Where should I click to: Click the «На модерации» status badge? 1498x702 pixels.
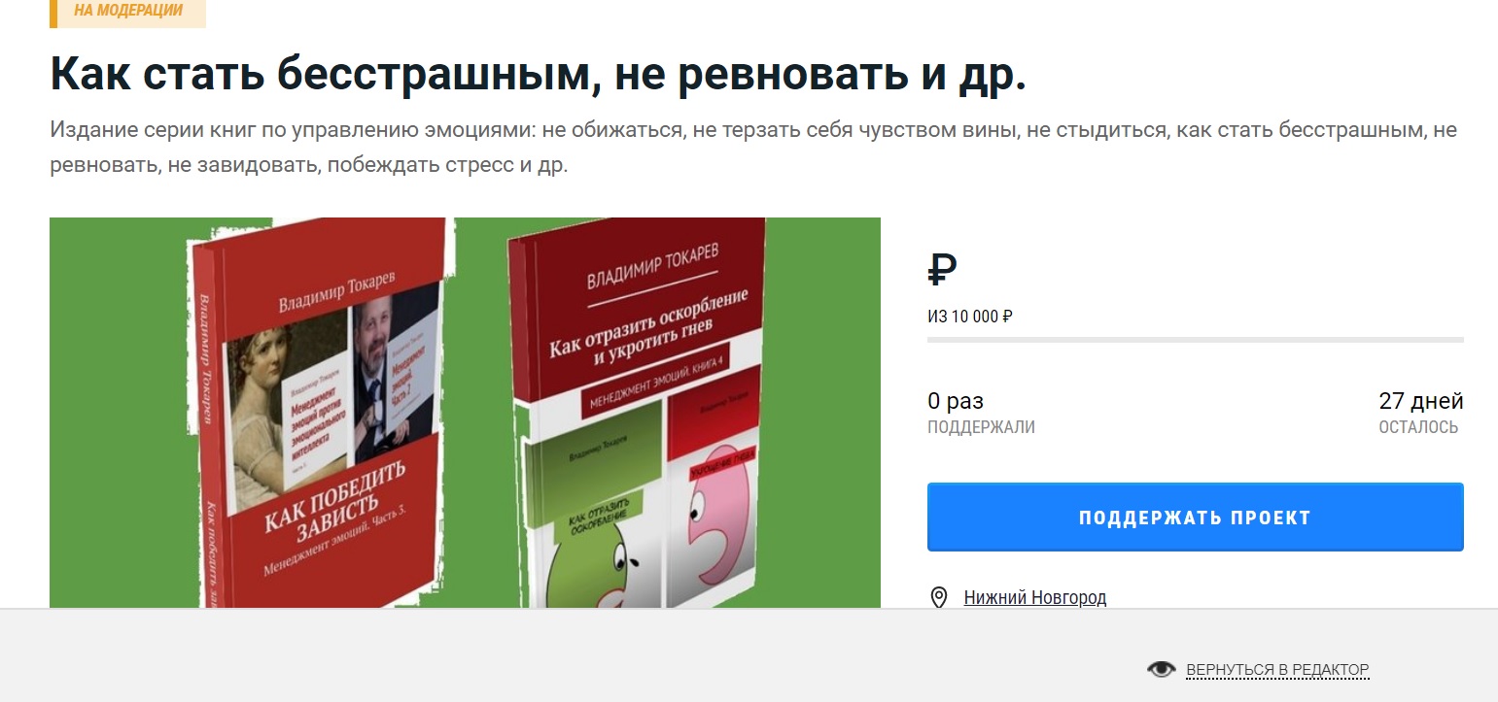tap(127, 12)
